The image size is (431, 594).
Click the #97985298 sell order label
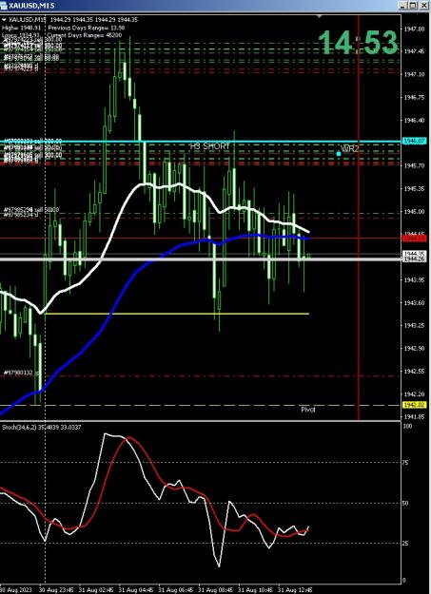(x=31, y=209)
